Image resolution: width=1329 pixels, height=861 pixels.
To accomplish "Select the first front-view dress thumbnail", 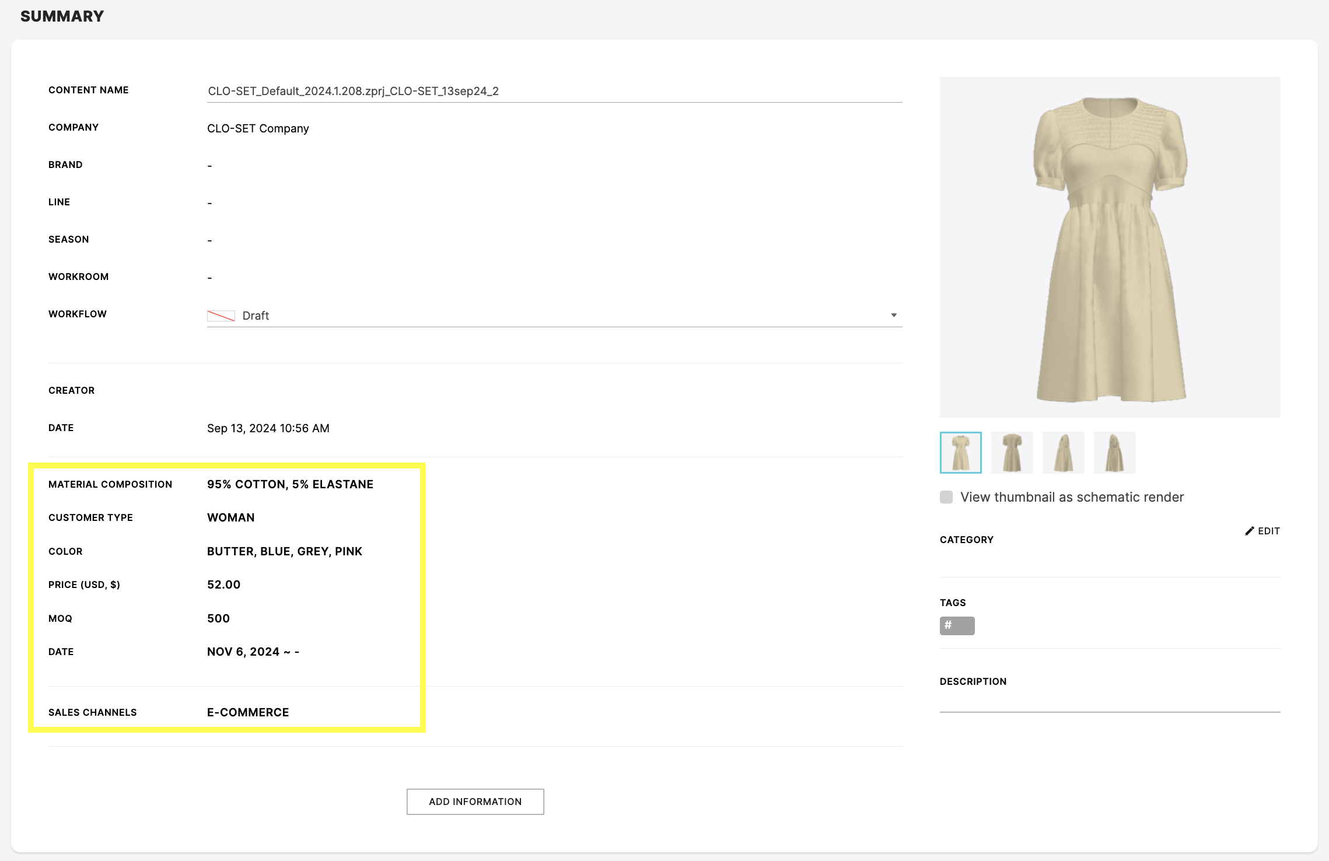I will tap(961, 453).
